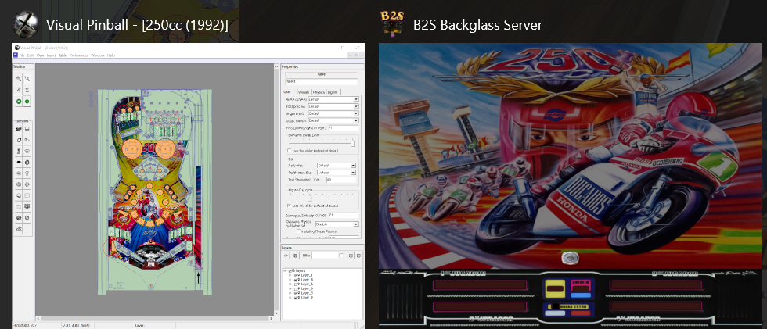Toggle the Layer_9 visibility checkbox
This screenshot has width=767, height=329.
(296, 289)
